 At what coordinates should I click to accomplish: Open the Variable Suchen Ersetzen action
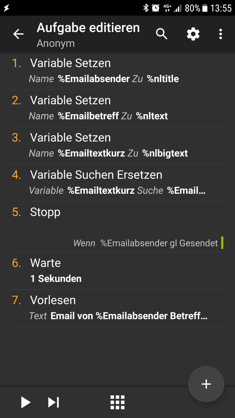coord(117,183)
